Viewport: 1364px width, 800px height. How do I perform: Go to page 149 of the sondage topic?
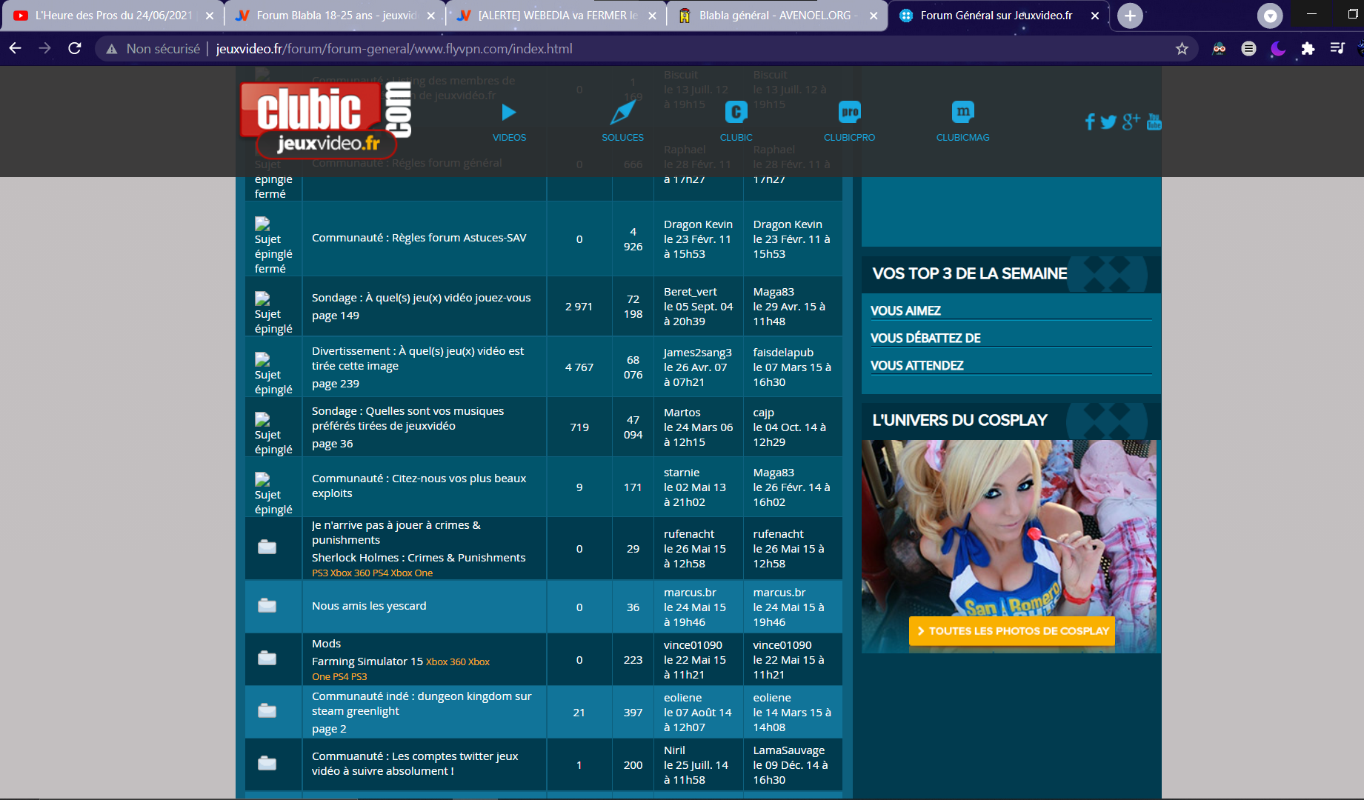(x=336, y=316)
